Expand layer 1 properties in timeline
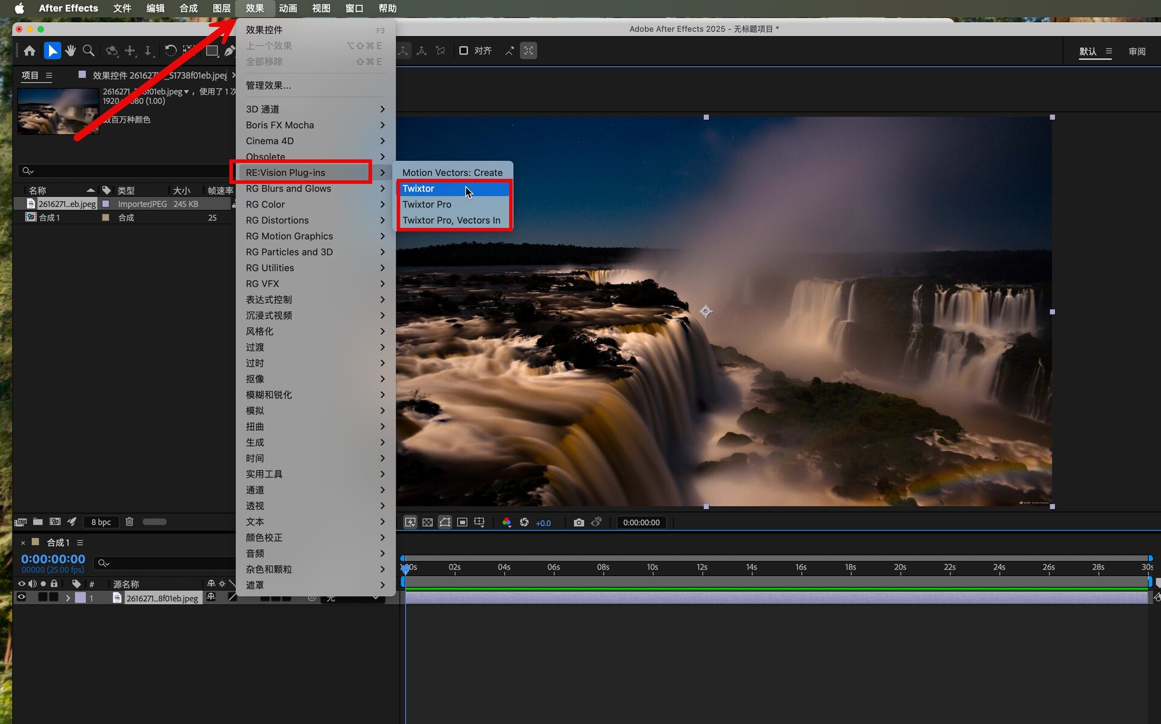Screen dimensions: 1161x724 (68, 598)
